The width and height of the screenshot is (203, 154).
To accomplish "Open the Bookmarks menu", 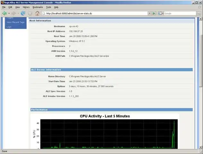I will pos(38,7).
